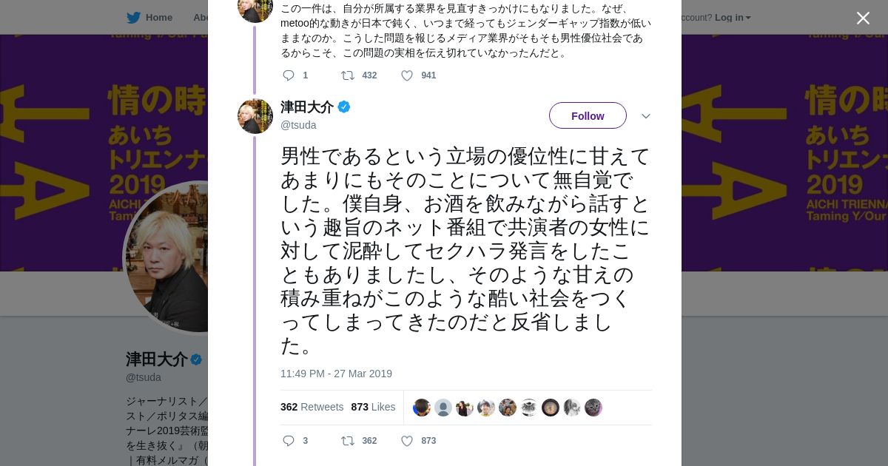The height and width of the screenshot is (466, 888).
Task: Reply to the main tweet
Action: [x=289, y=441]
